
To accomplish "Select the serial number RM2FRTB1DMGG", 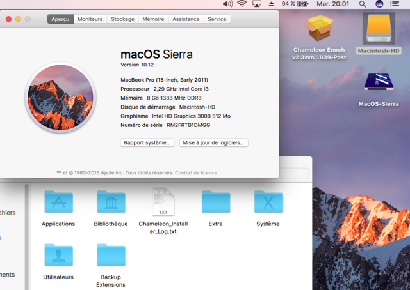I will (x=188, y=125).
